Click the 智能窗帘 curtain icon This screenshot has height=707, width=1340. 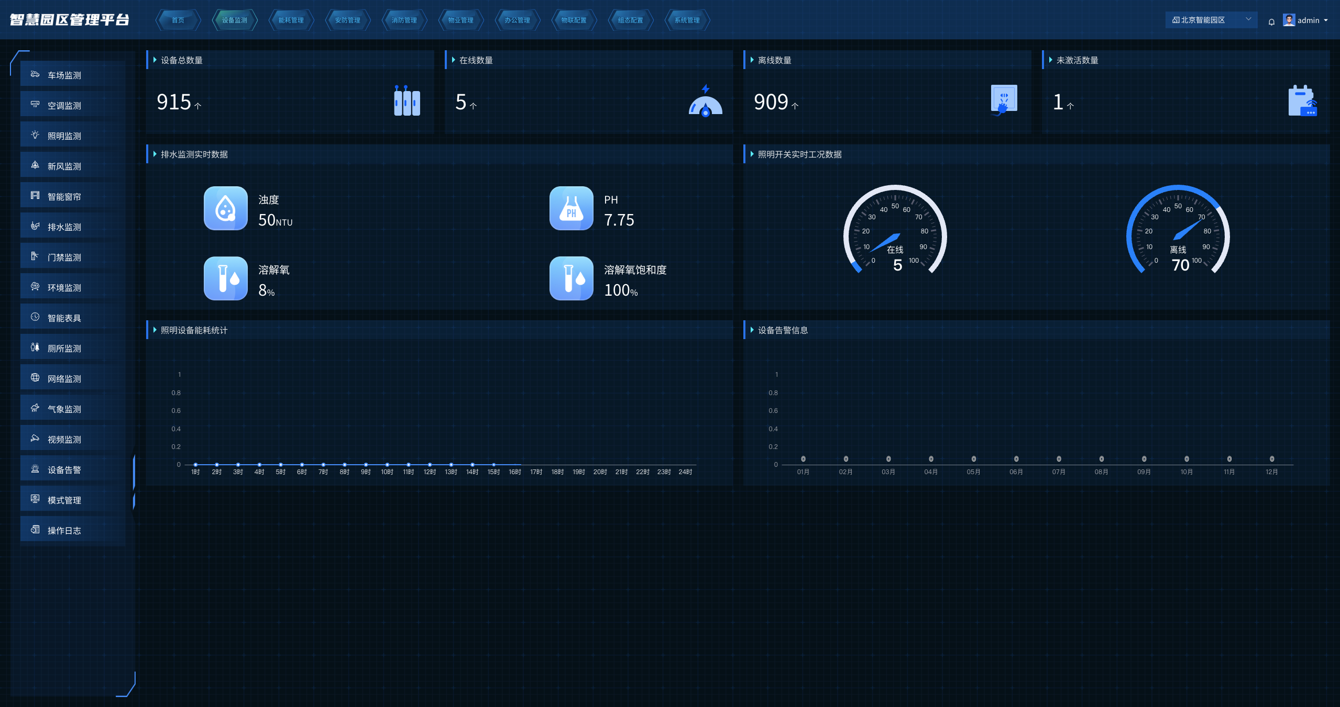coord(35,196)
